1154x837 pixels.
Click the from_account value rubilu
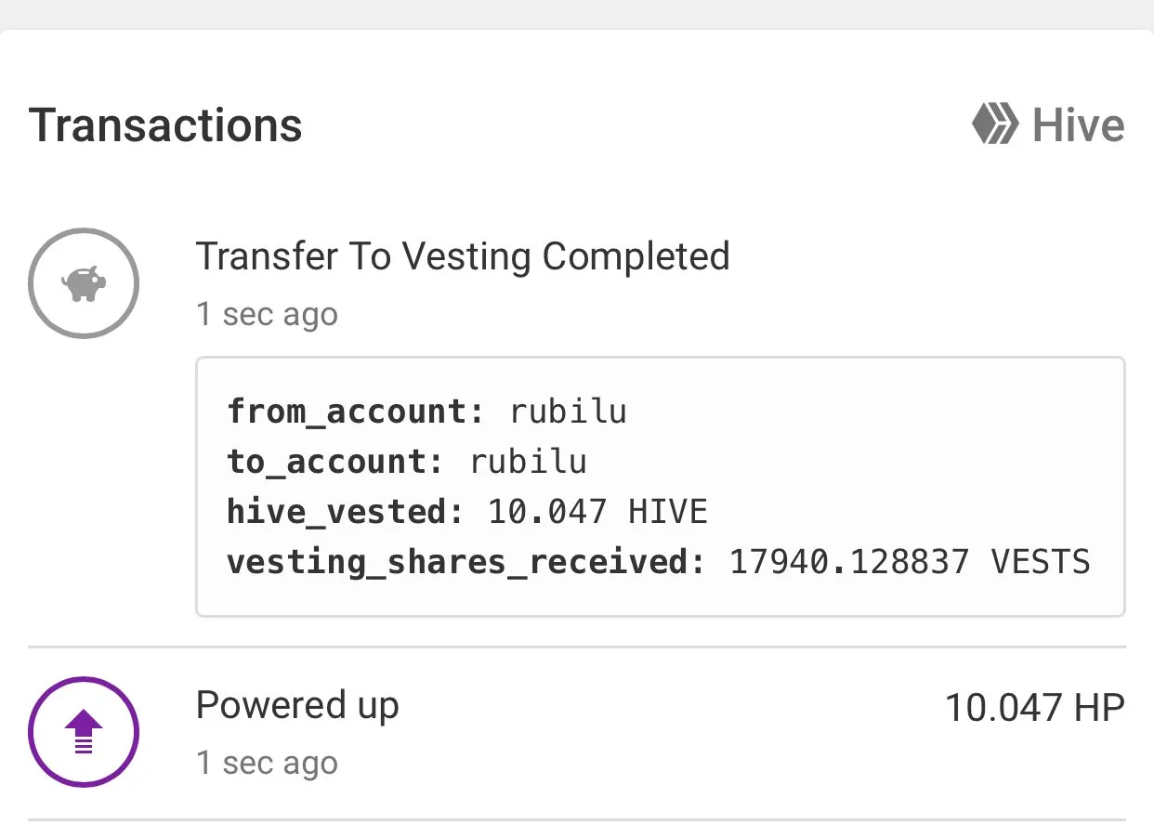point(569,412)
